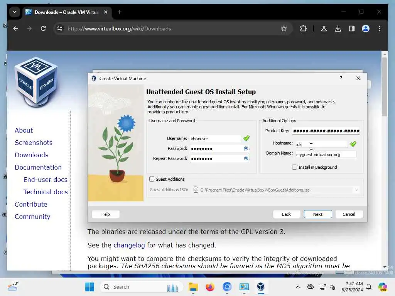Click the tray display connection icon
Viewport: 395px width, 296px height.
(322, 287)
